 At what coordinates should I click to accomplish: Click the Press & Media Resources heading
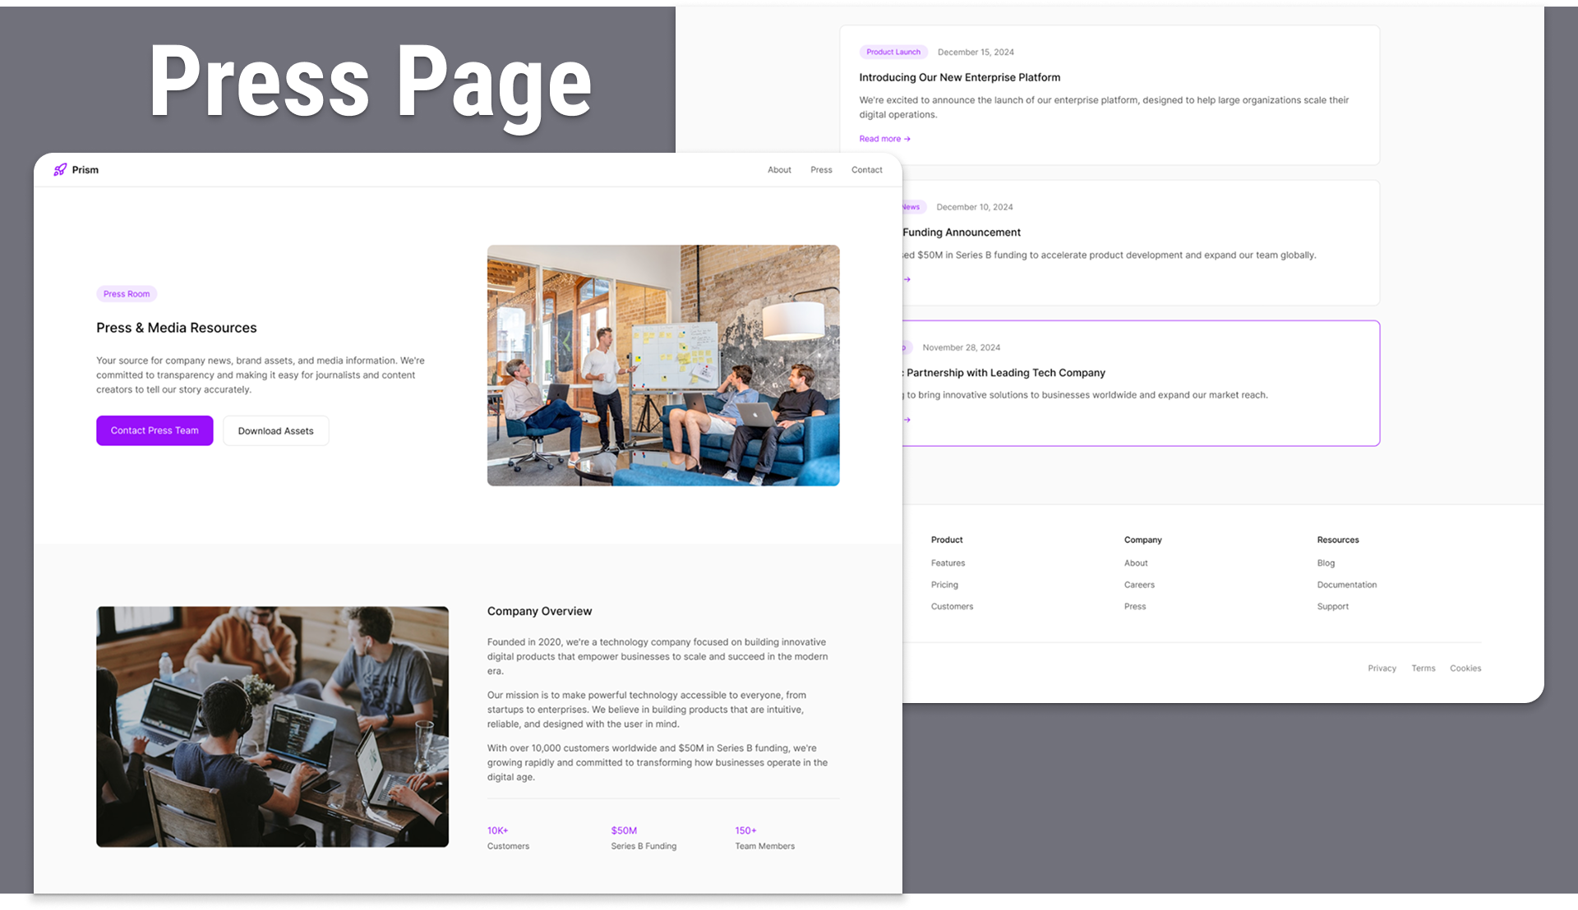[x=176, y=328]
